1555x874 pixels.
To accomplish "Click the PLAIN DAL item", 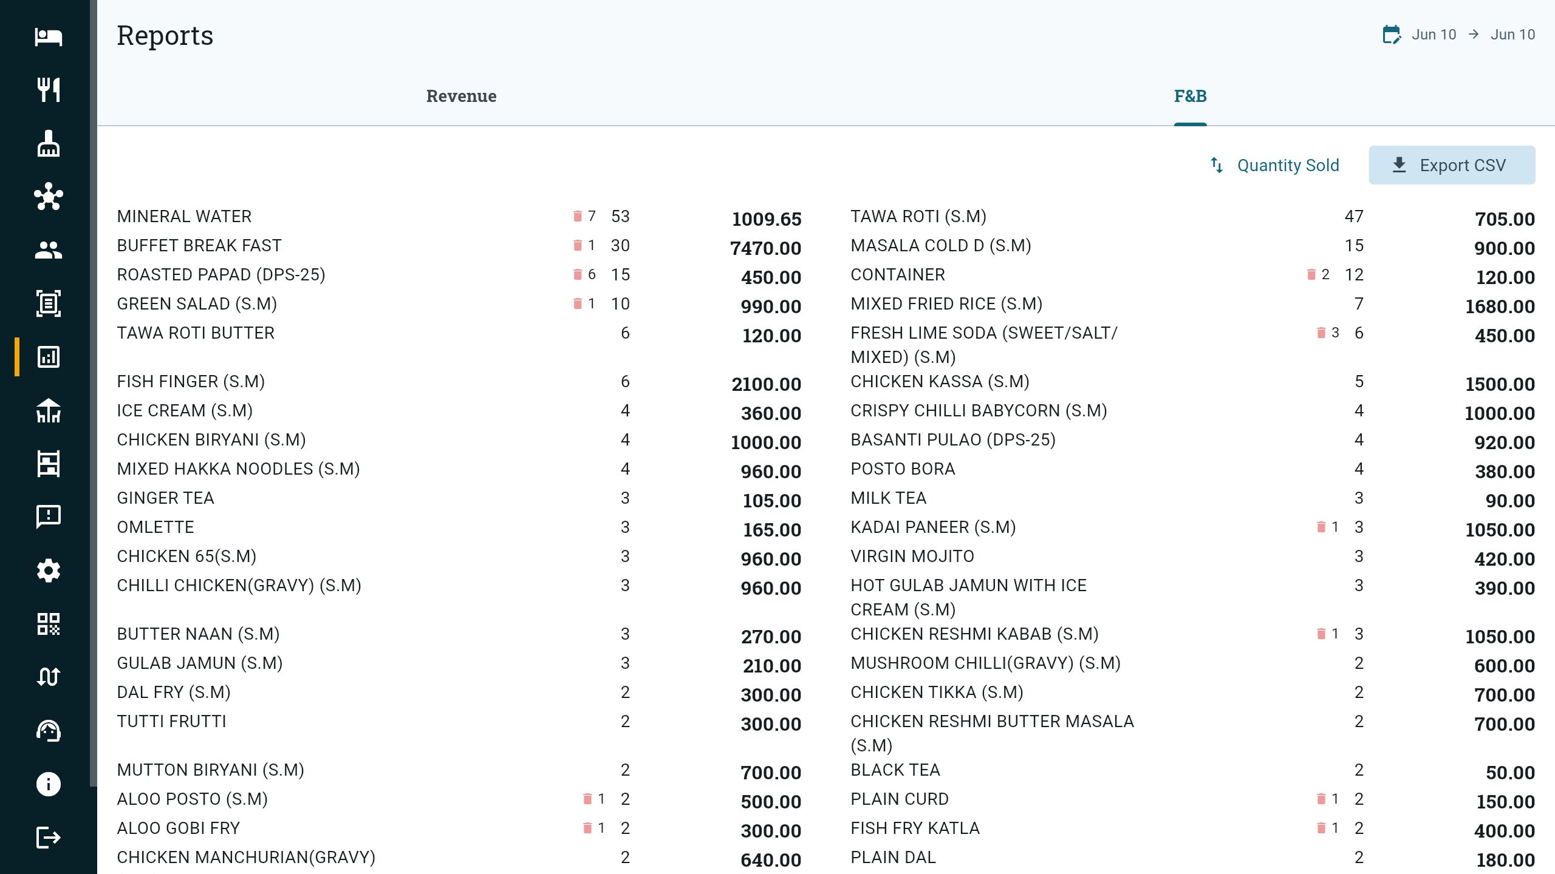I will tap(893, 857).
